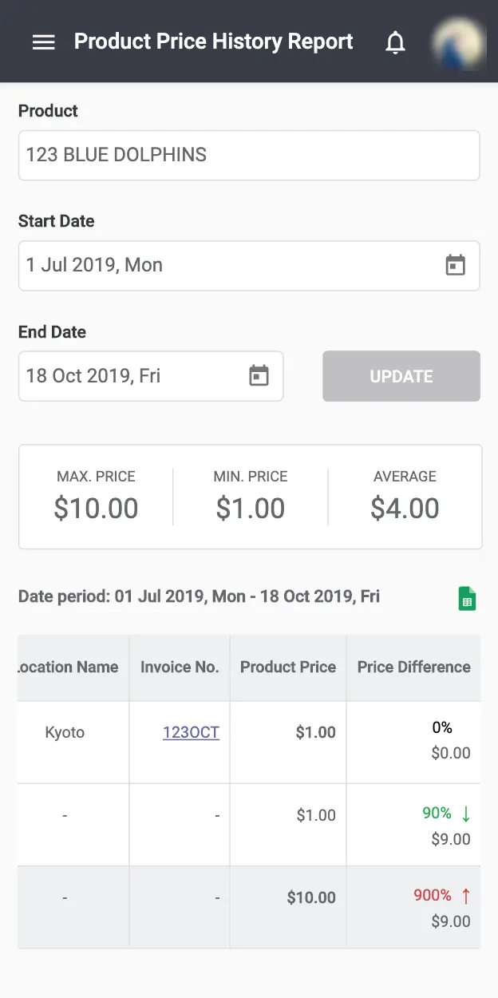498x998 pixels.
Task: Open the End Date calendar picker icon
Action: [259, 375]
